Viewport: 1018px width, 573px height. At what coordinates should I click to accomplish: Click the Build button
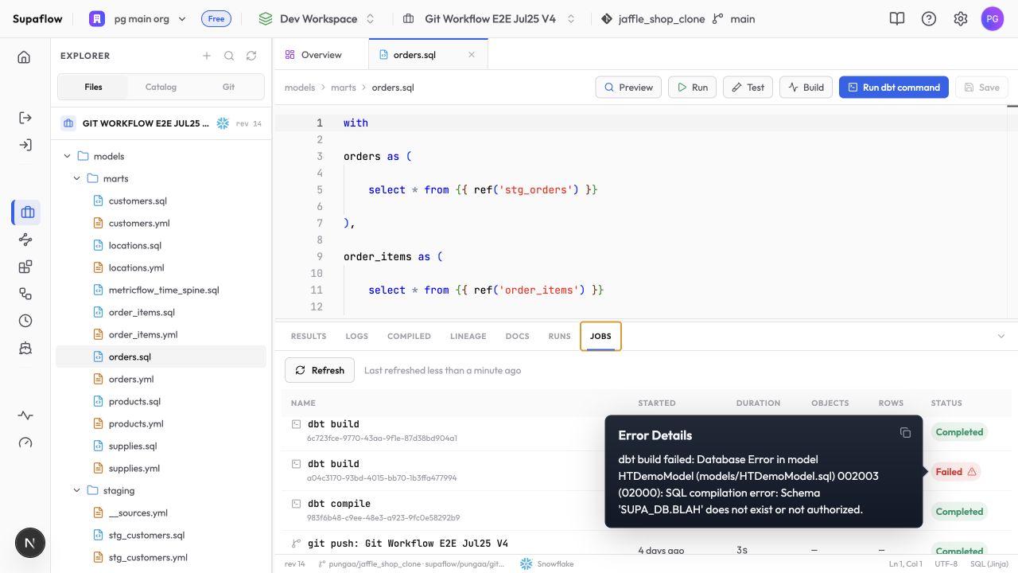[806, 88]
